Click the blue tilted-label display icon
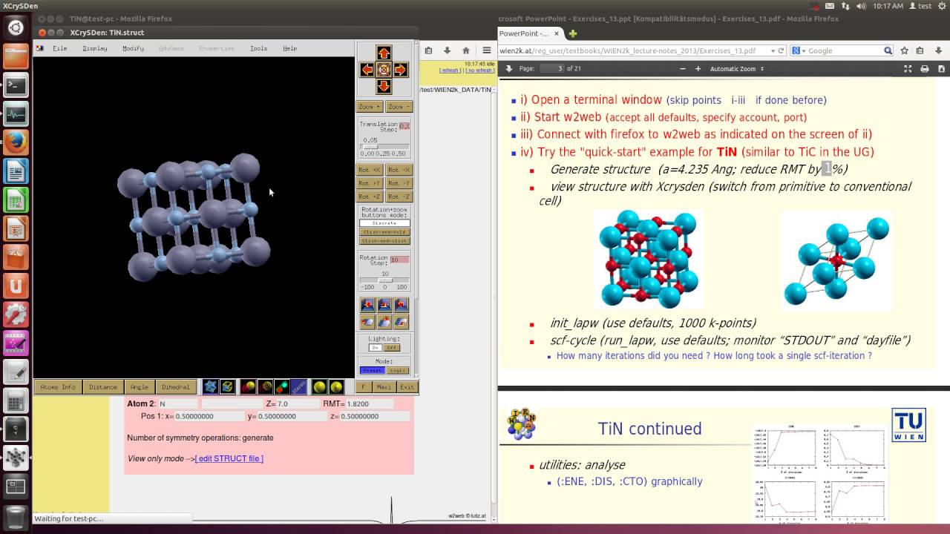The width and height of the screenshot is (950, 534). 298,386
